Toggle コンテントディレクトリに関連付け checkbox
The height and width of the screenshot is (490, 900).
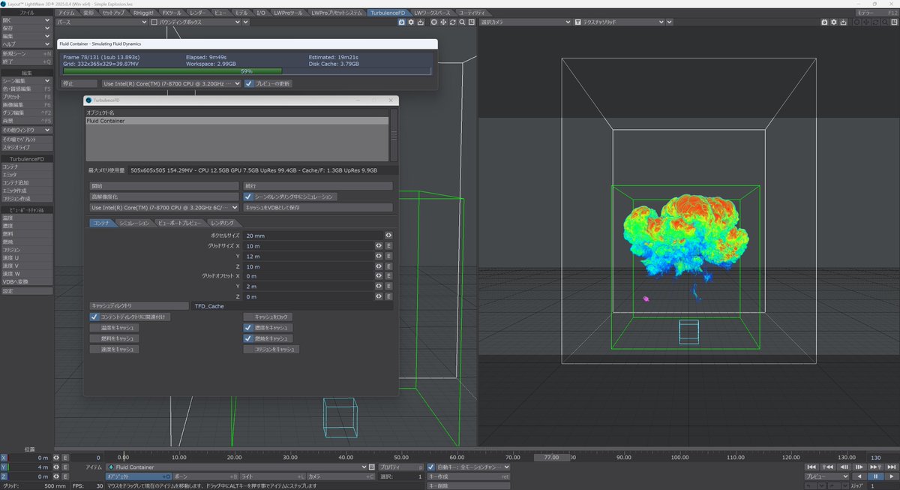coord(94,317)
